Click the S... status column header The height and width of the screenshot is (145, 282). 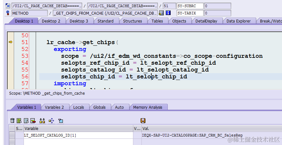19,129
